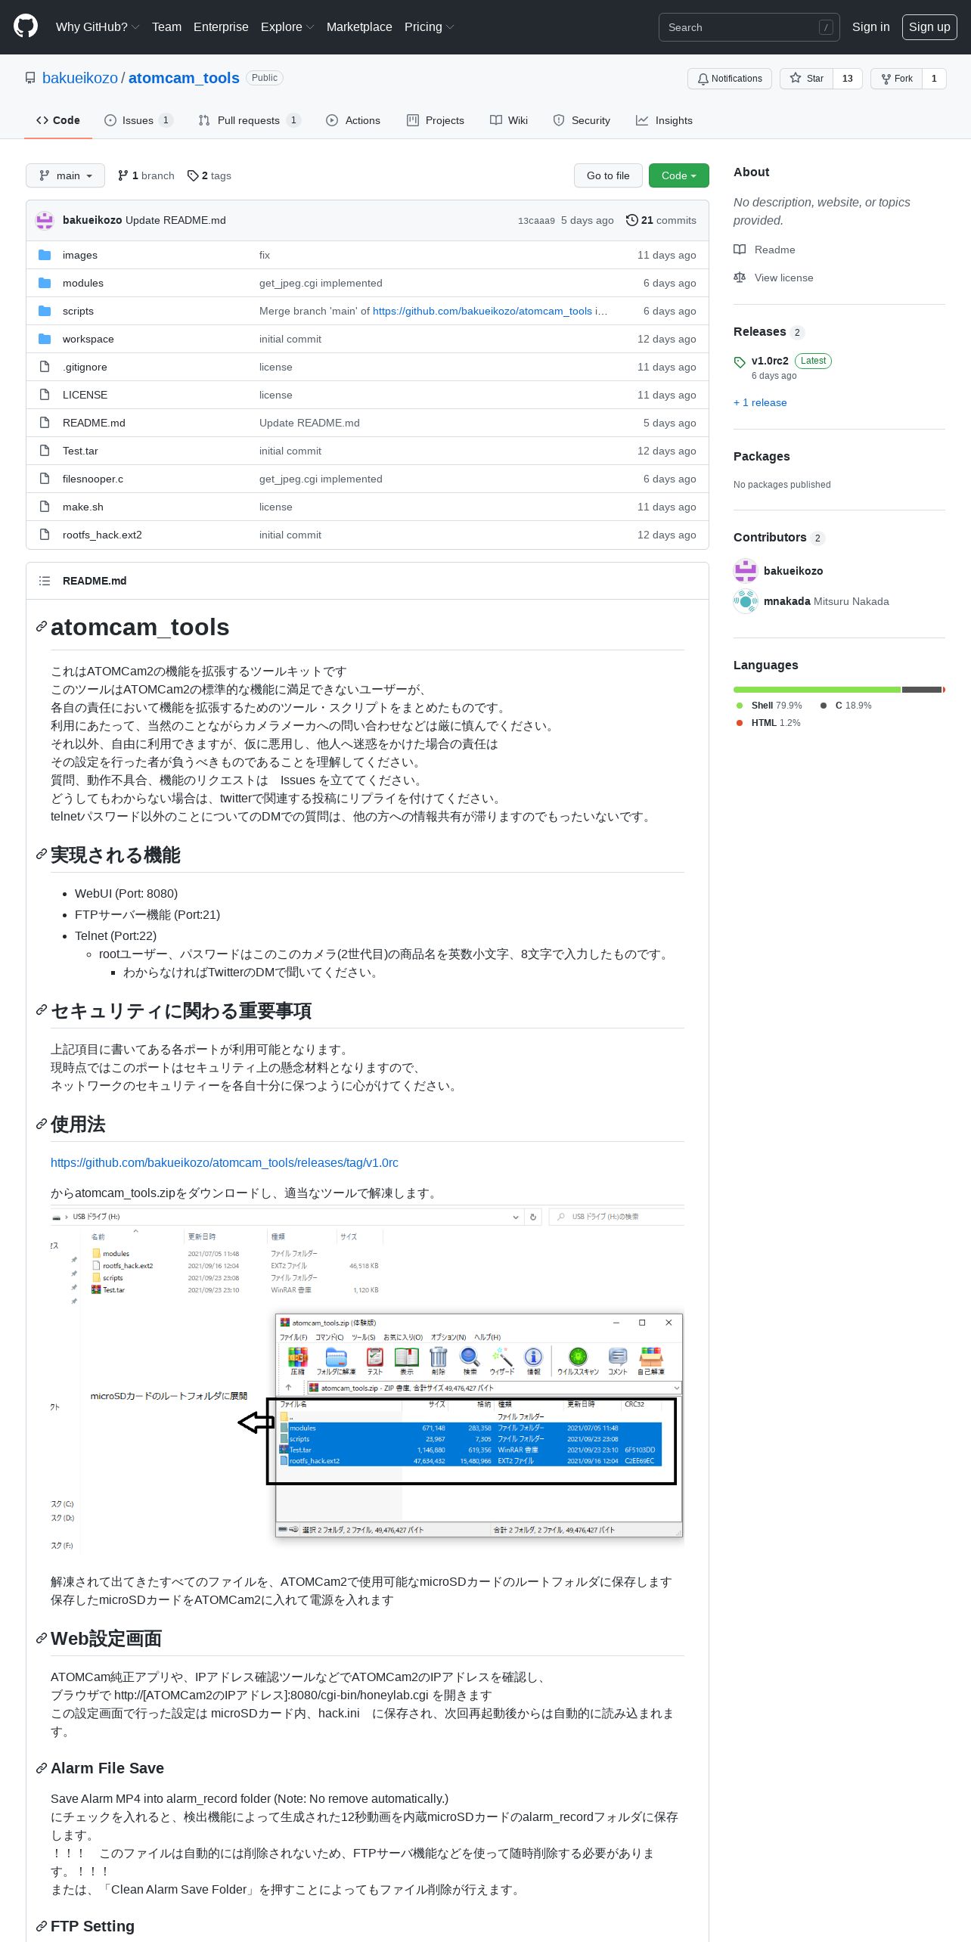The width and height of the screenshot is (971, 1942).
Task: Open the filesnooper.c file
Action: tap(93, 479)
